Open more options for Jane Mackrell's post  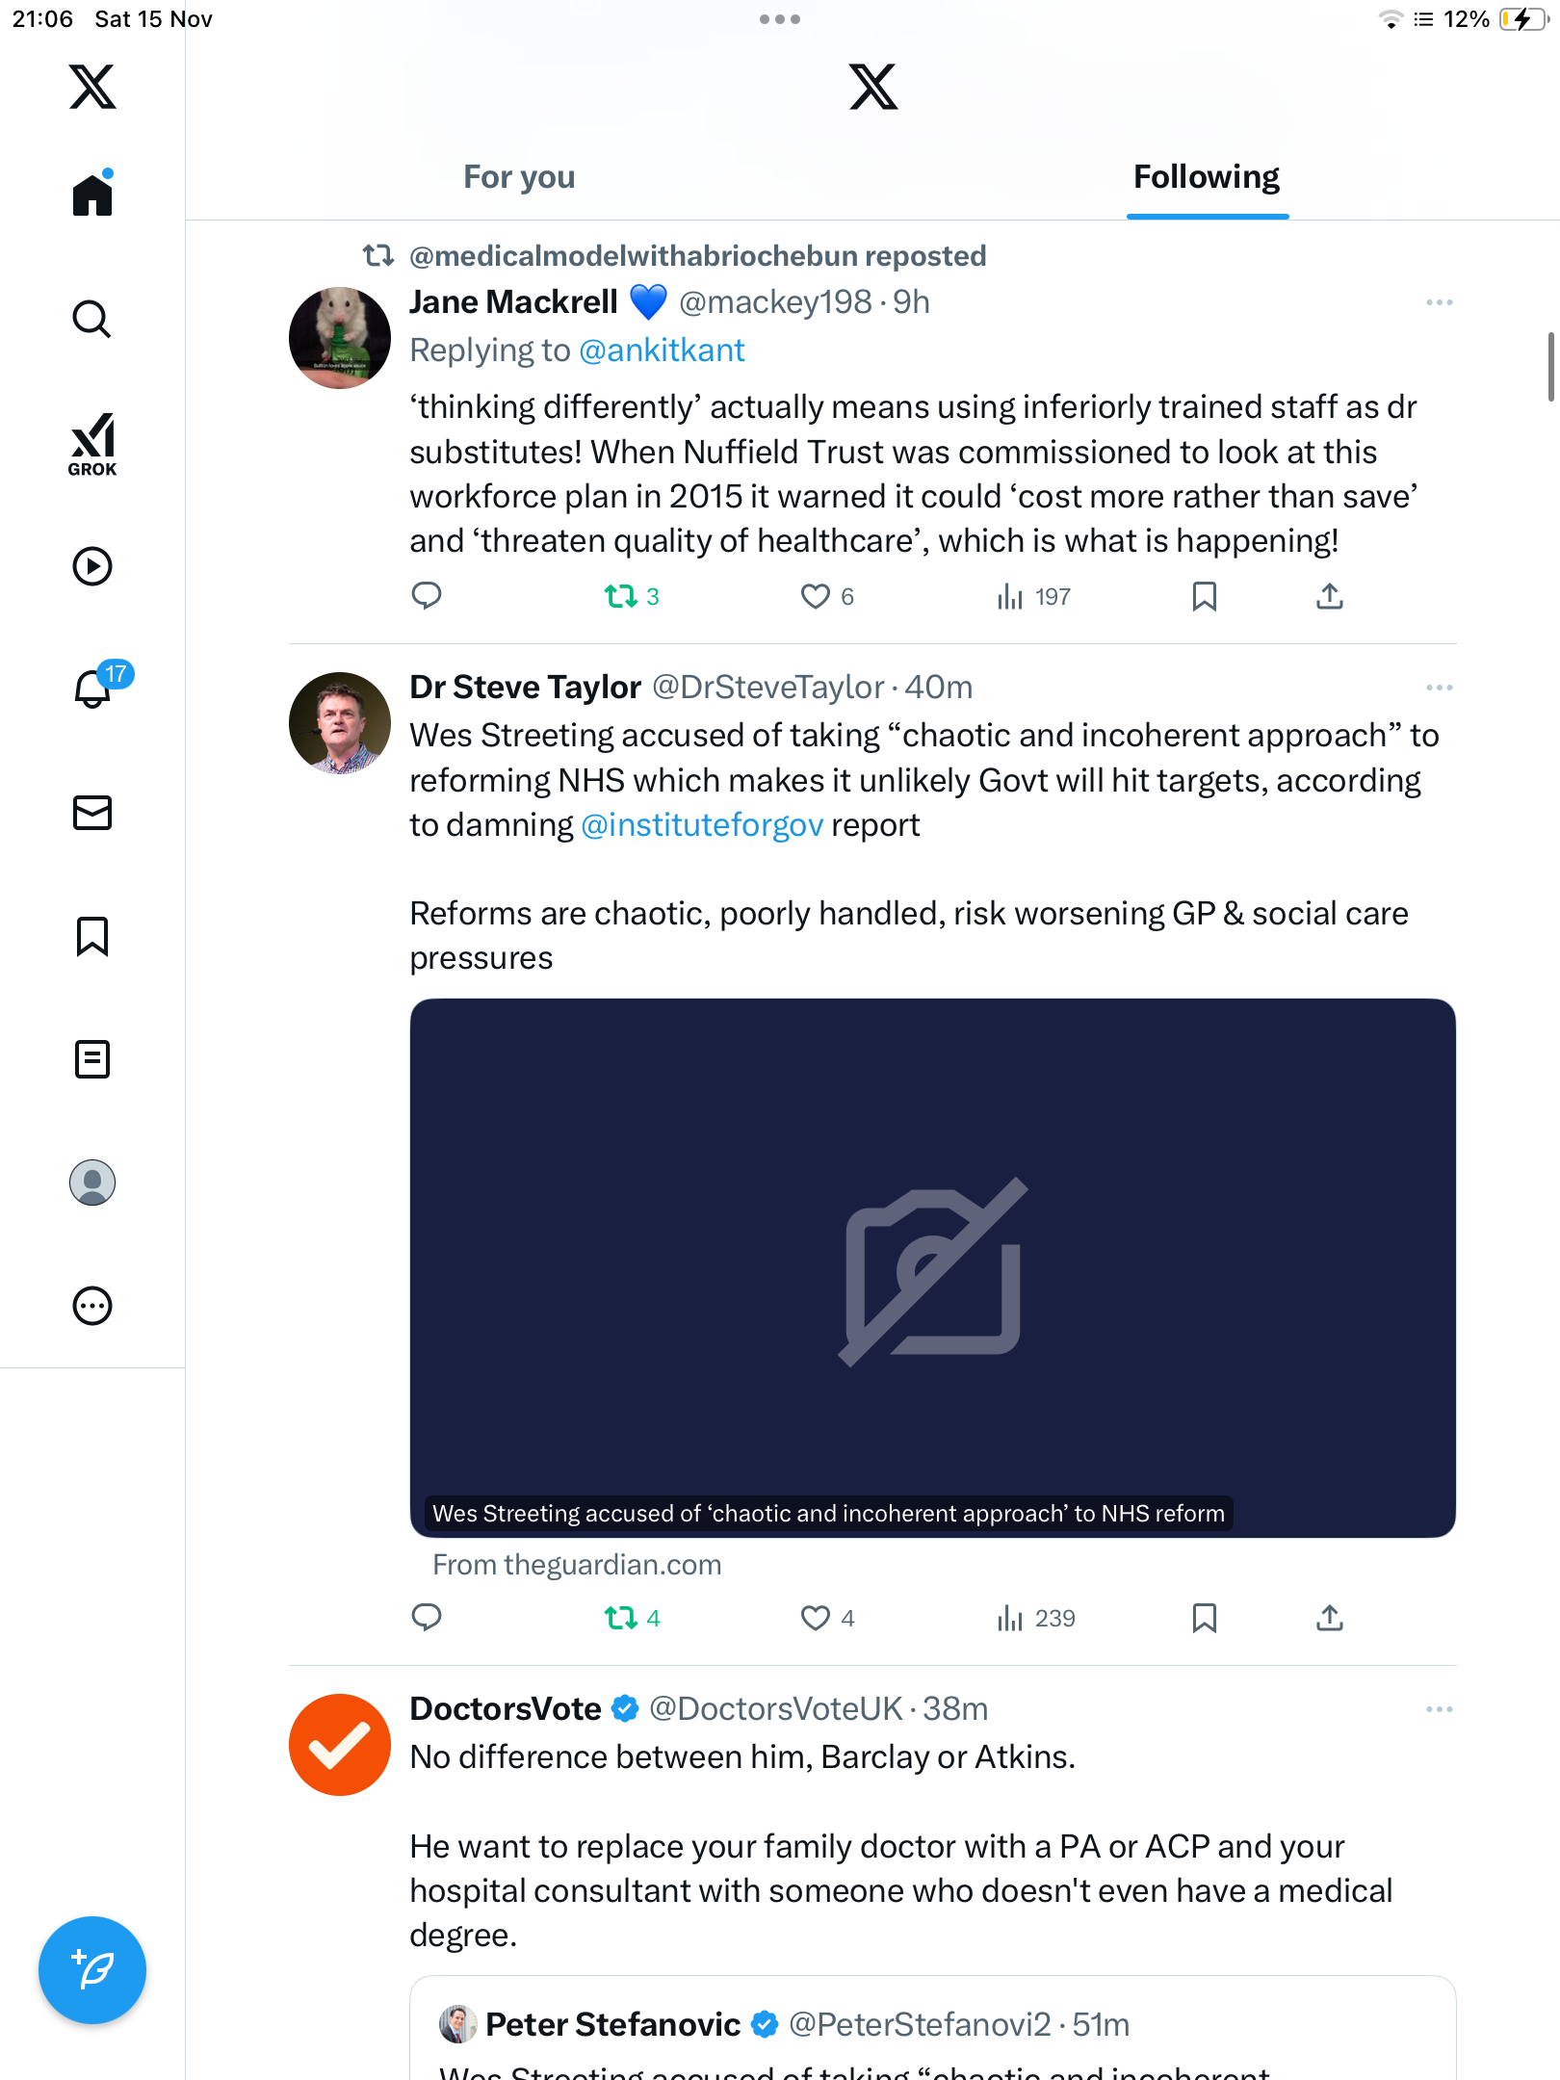click(x=1439, y=302)
